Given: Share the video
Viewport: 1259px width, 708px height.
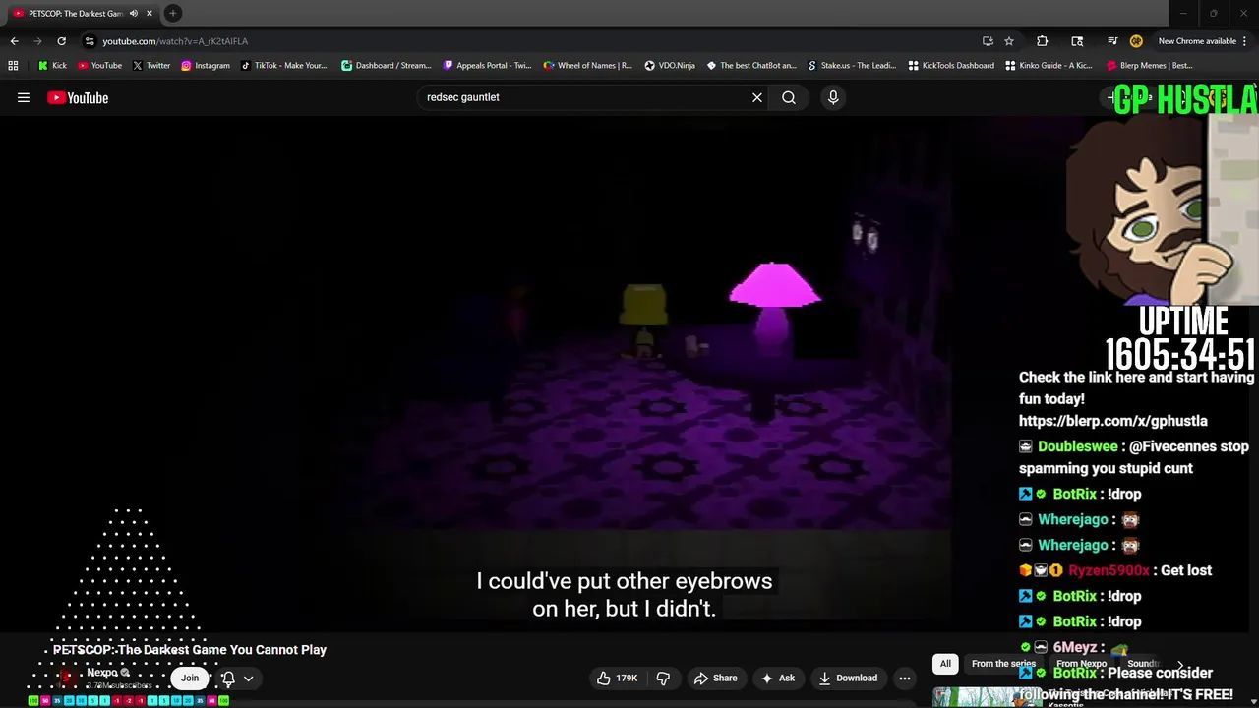Looking at the screenshot, I should (x=715, y=678).
